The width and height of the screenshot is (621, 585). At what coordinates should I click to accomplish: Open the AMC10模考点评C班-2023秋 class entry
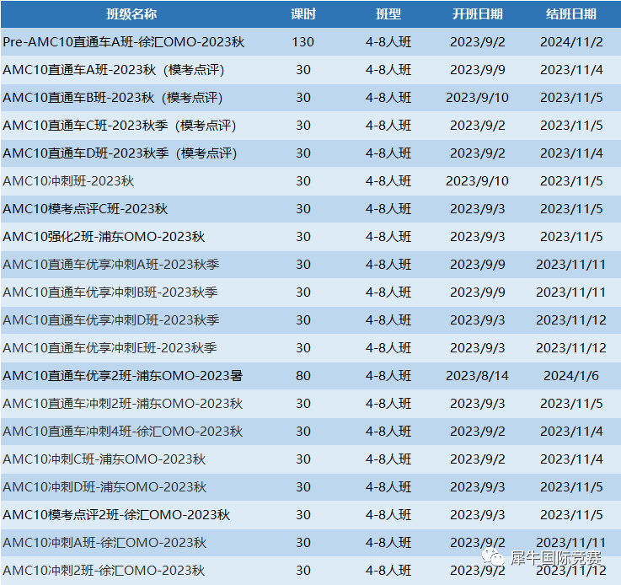click(x=85, y=209)
